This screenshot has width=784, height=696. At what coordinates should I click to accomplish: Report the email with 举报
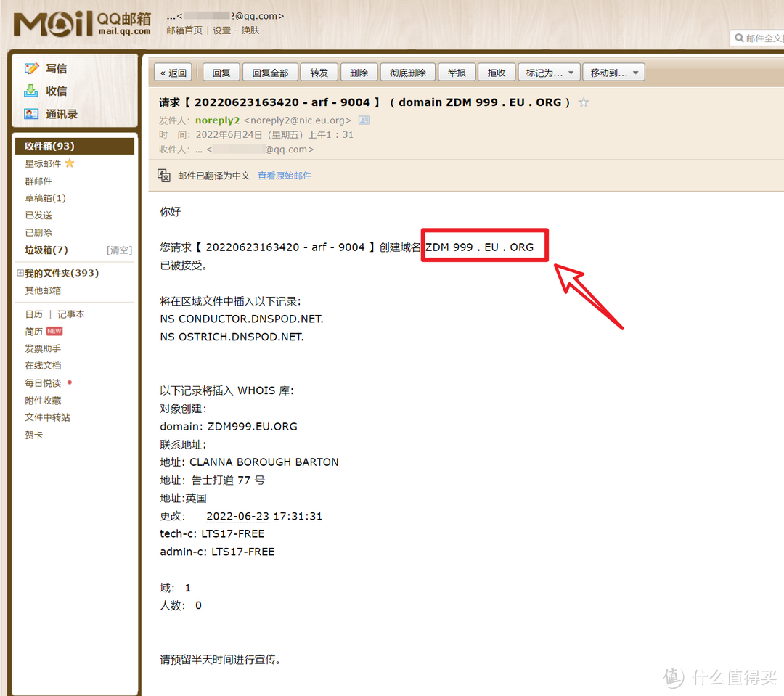coord(457,73)
